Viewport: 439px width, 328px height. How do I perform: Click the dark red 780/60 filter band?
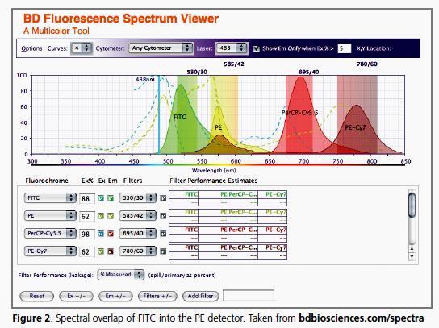357,114
